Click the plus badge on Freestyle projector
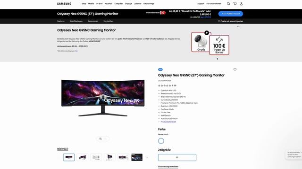Image resolution: width=302 pixels, height=169 pixels. pyautogui.click(x=207, y=33)
